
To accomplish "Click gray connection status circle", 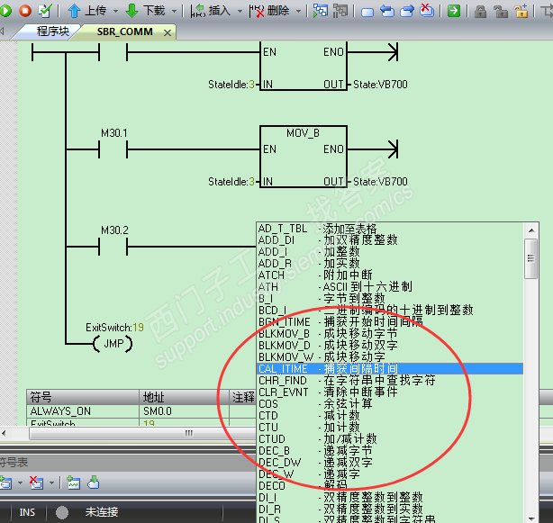I will [x=62, y=512].
